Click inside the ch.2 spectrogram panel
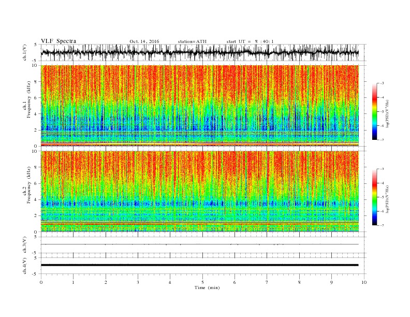410x317 pixels. (200, 191)
